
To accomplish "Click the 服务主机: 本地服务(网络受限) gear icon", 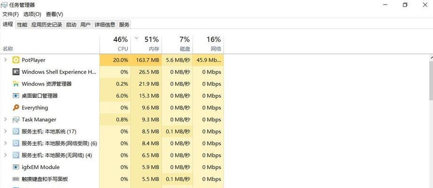I will (16, 143).
